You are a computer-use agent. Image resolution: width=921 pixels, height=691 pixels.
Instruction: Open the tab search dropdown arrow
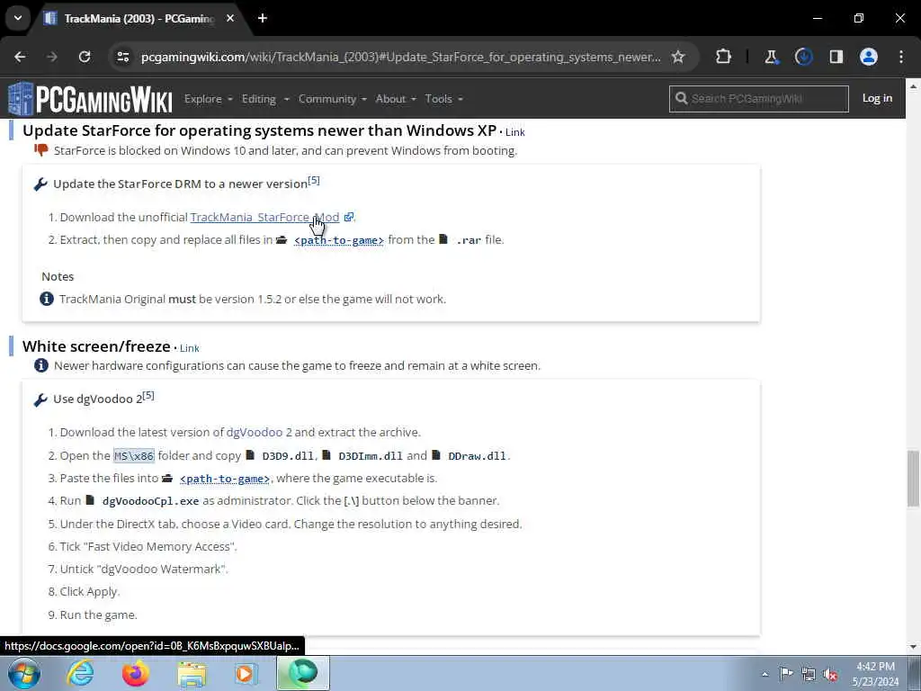click(x=18, y=18)
